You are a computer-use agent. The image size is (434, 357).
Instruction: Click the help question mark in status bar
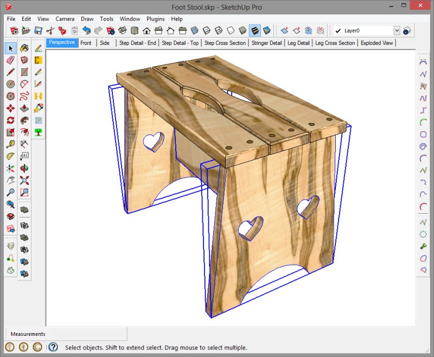pos(53,347)
